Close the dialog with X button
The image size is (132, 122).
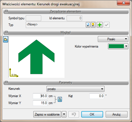(x=124, y=3)
